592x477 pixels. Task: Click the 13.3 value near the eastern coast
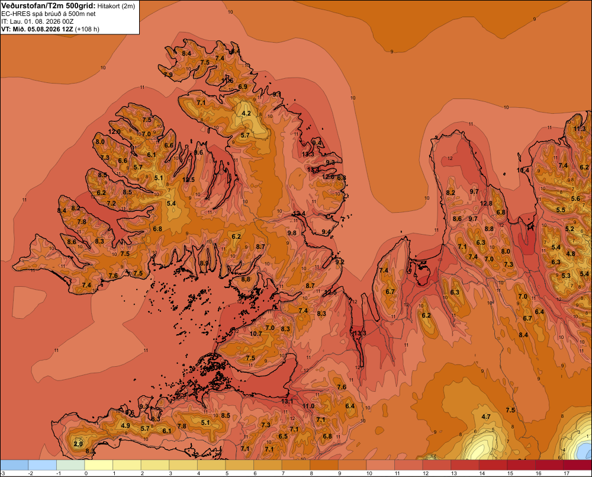308,154
